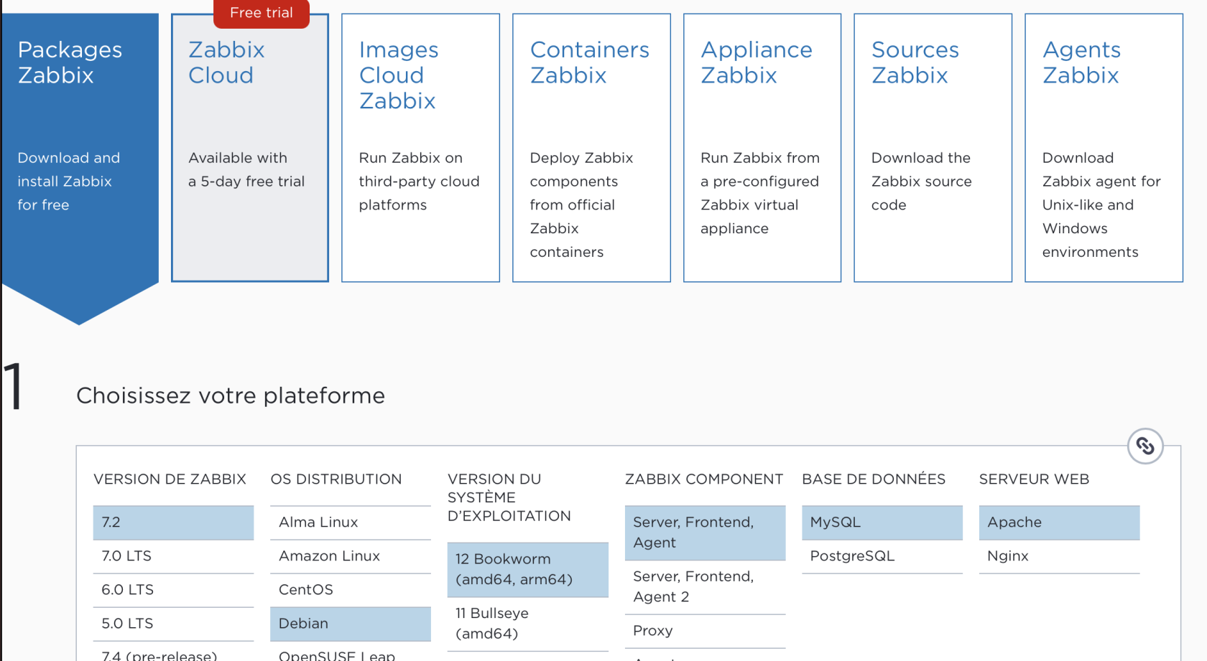Choose 11 Bullseye (amd64) OS version
Image resolution: width=1207 pixels, height=661 pixels.
coord(527,624)
